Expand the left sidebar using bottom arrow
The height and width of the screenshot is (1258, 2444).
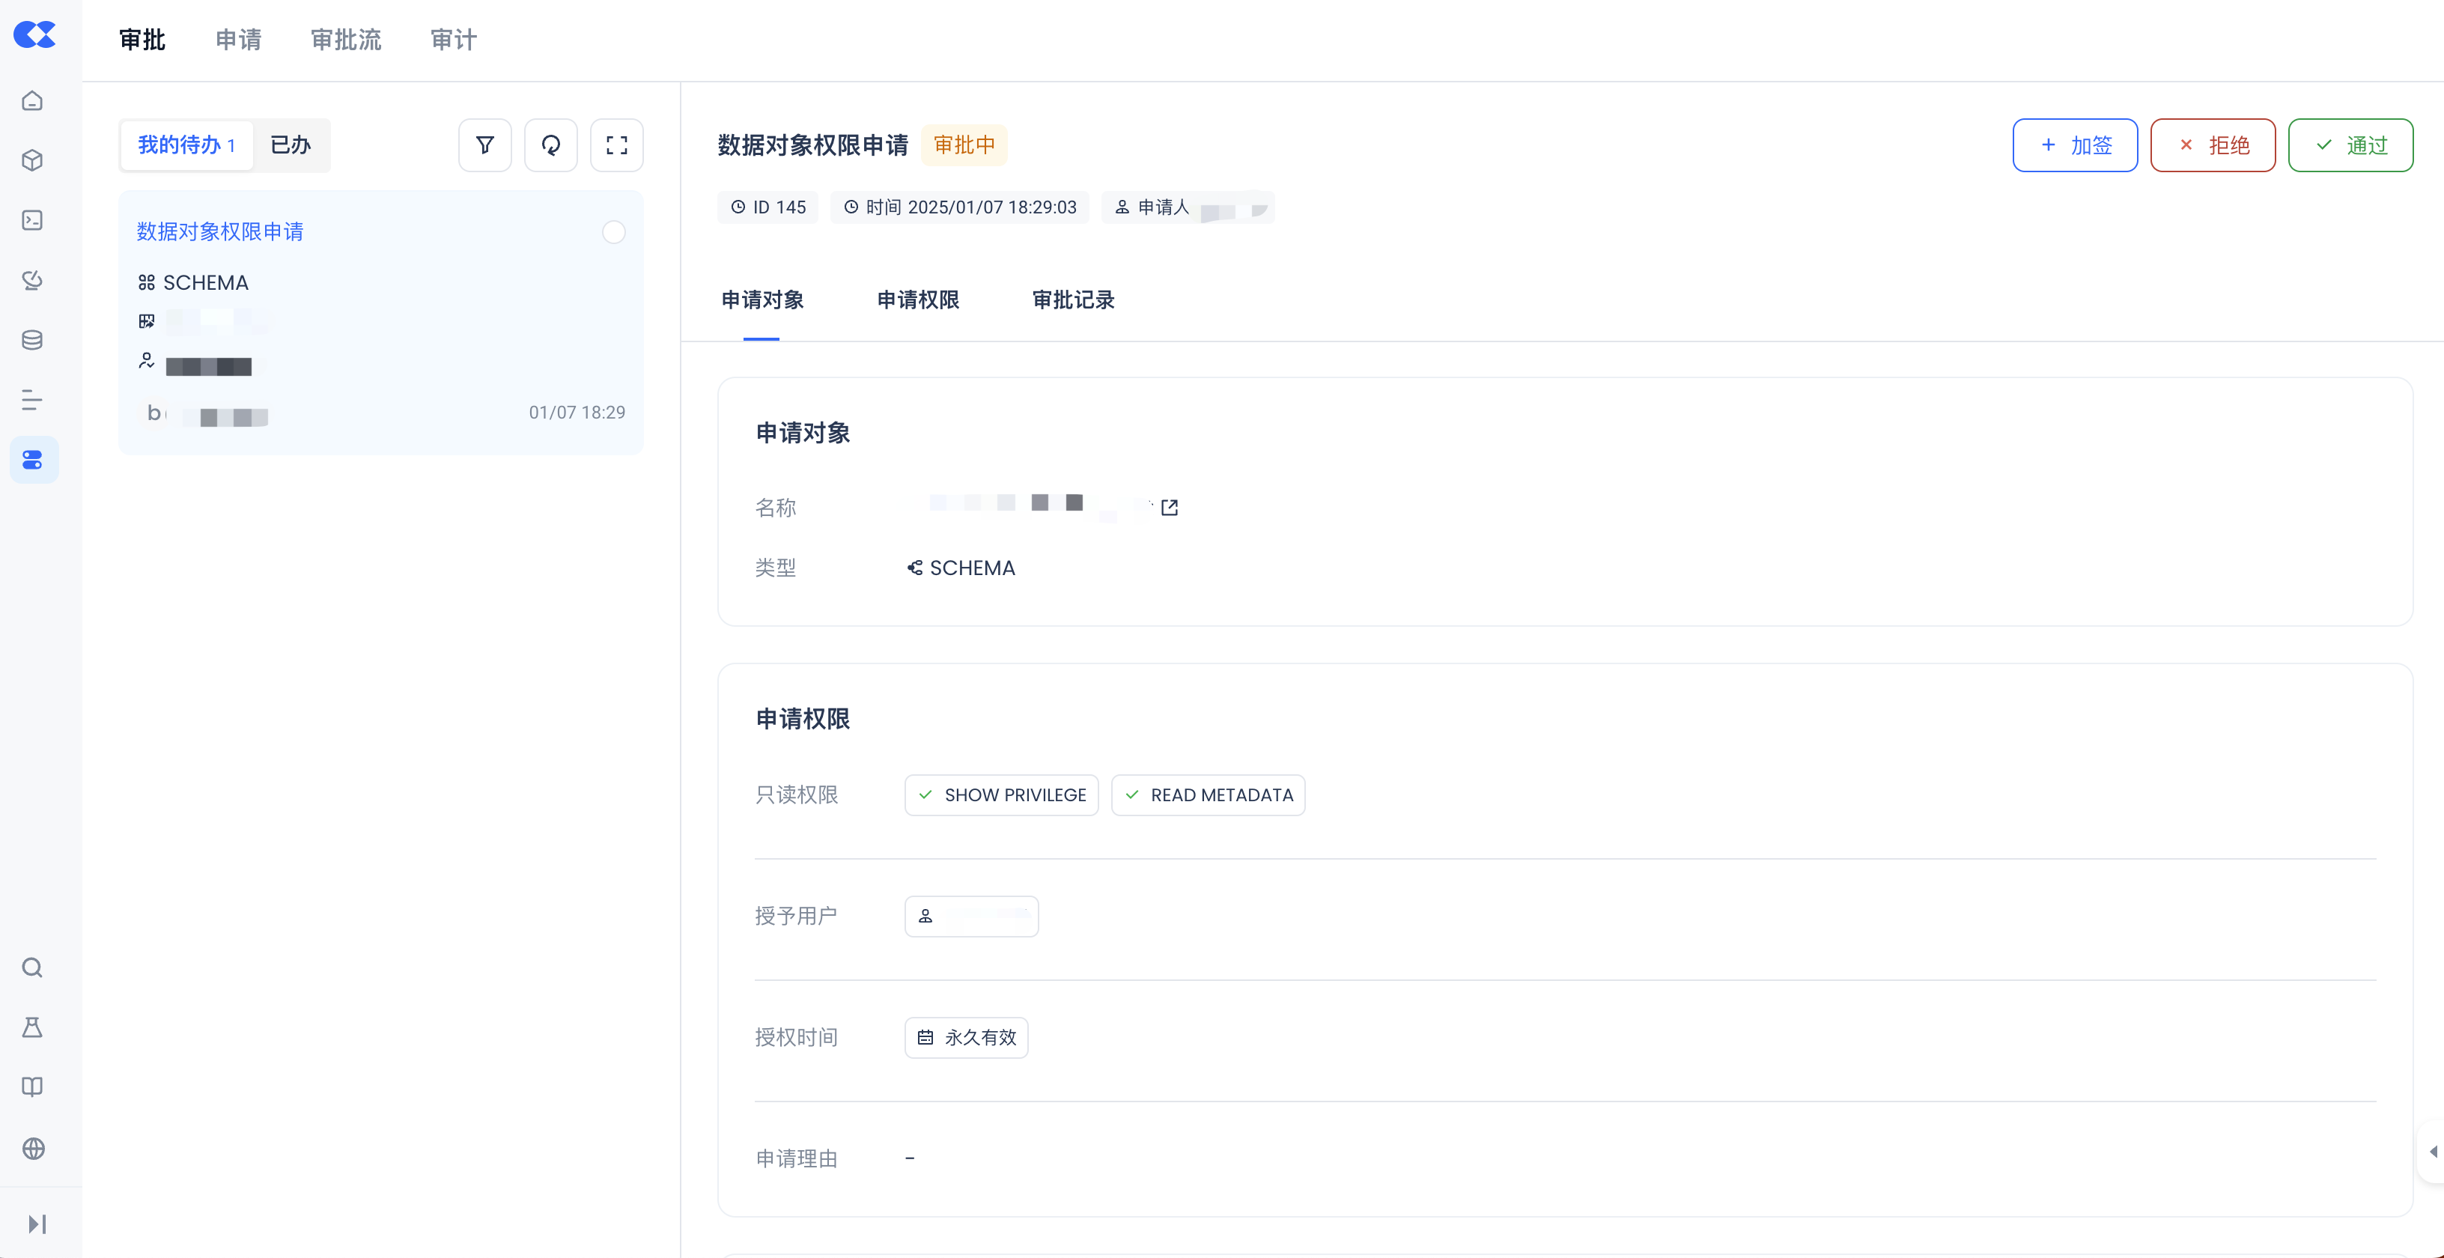click(x=37, y=1224)
